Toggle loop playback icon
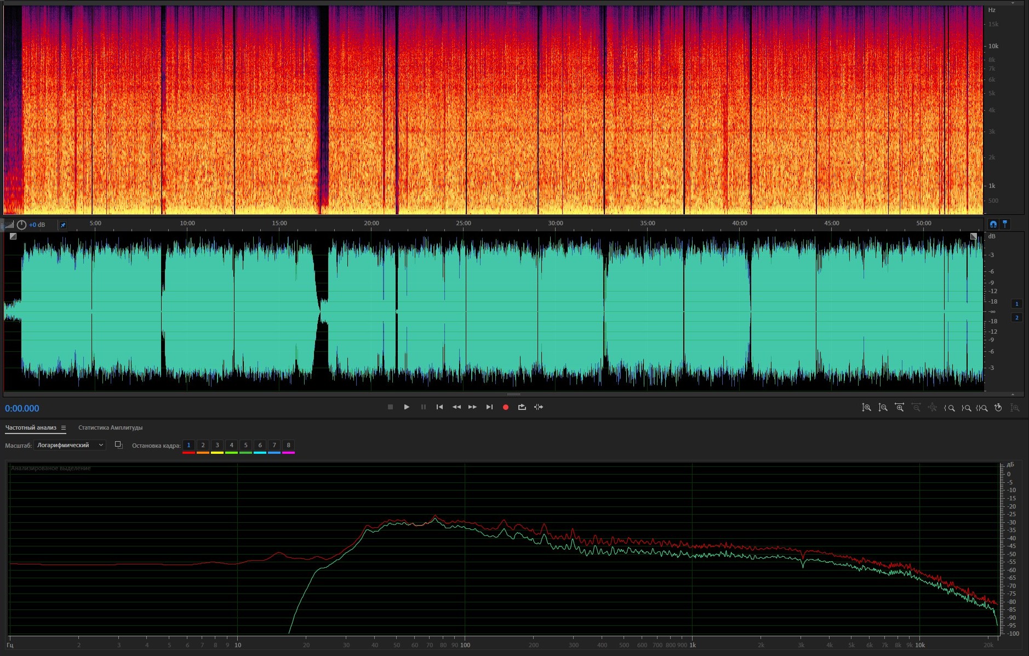Image resolution: width=1029 pixels, height=656 pixels. pos(522,407)
